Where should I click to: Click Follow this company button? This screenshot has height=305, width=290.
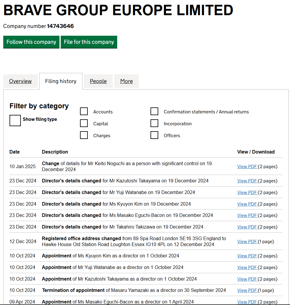point(31,42)
